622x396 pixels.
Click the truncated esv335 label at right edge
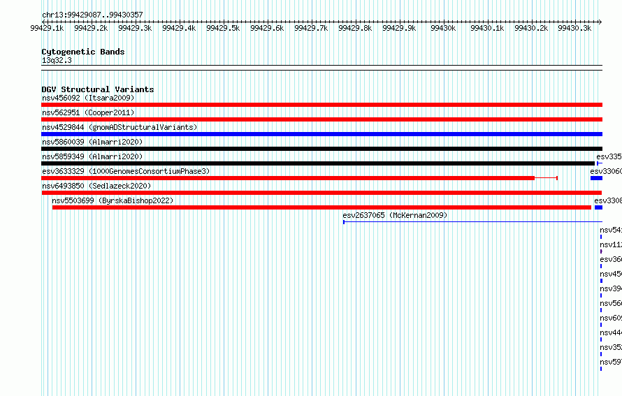(x=609, y=156)
